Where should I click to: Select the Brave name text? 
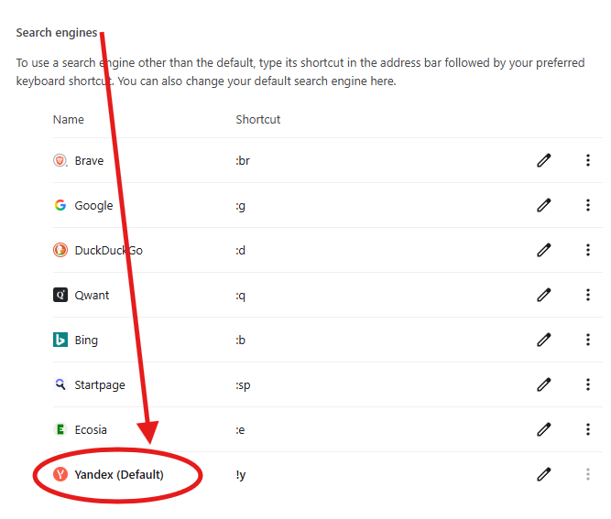coord(89,161)
